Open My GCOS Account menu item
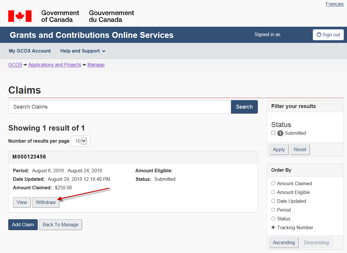This screenshot has height=253, width=347. [30, 51]
